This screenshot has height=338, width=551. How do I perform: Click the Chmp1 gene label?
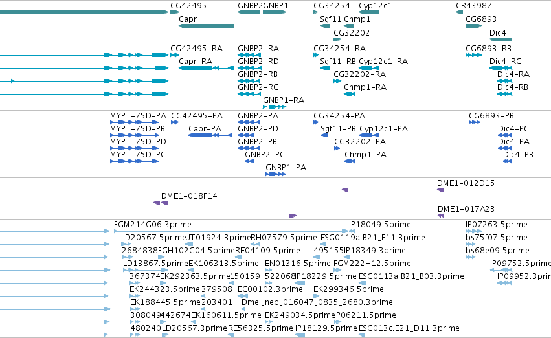click(x=357, y=19)
